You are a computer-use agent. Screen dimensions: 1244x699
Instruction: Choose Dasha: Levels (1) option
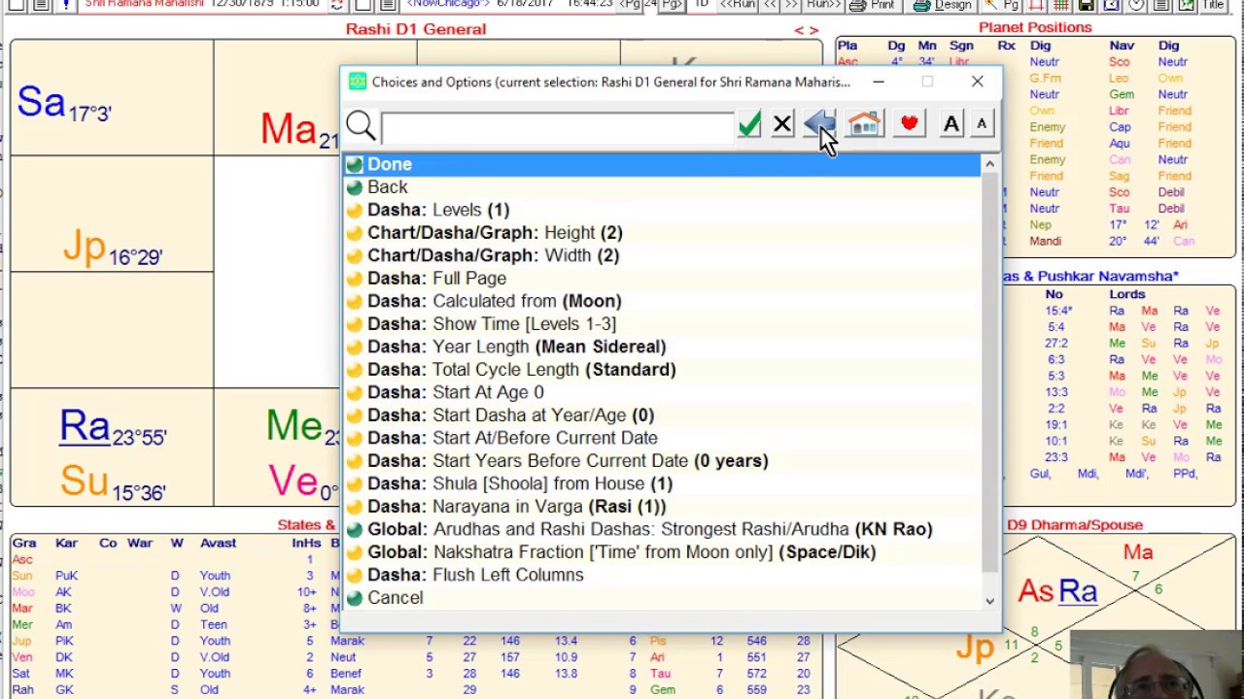[663, 210]
